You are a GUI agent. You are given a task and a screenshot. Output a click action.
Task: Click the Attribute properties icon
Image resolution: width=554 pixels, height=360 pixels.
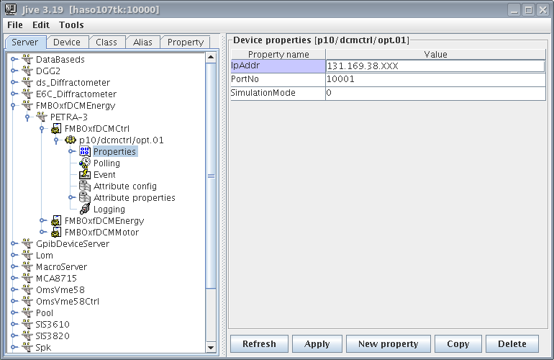pyautogui.click(x=85, y=197)
